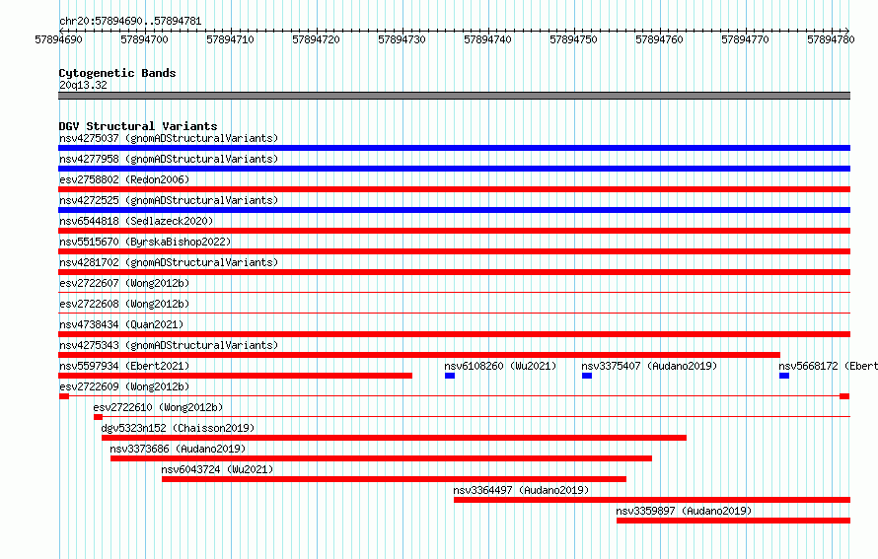878x559 pixels.
Task: Open the nsv5515670 (ByrskaBishop2022) variant
Action: click(145, 242)
